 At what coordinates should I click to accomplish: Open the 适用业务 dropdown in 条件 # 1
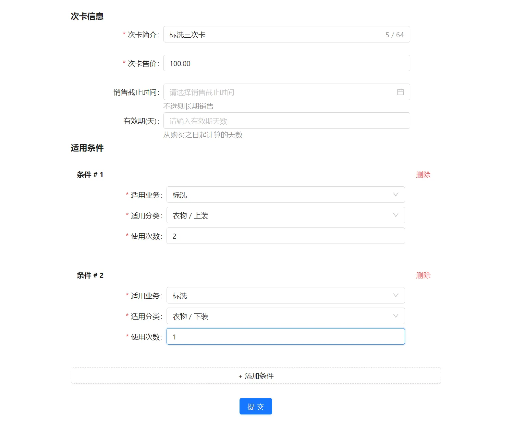pyautogui.click(x=285, y=195)
